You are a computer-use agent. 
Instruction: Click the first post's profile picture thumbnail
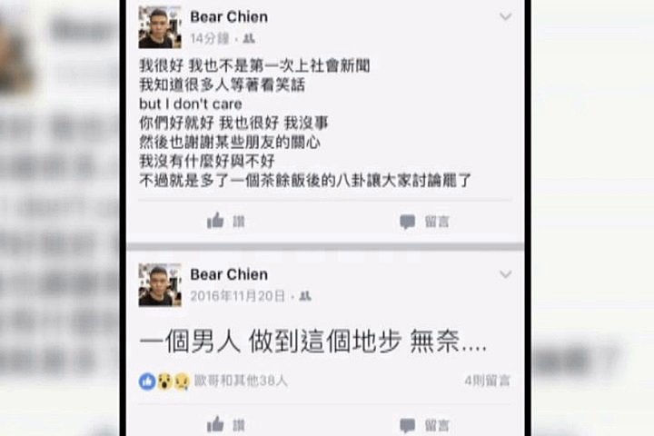pos(160,27)
